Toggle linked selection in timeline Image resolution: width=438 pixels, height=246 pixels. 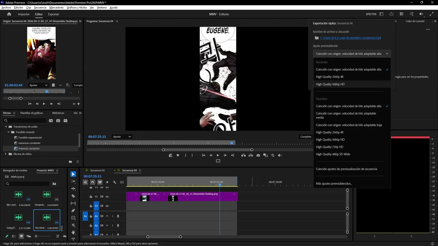tap(100, 182)
